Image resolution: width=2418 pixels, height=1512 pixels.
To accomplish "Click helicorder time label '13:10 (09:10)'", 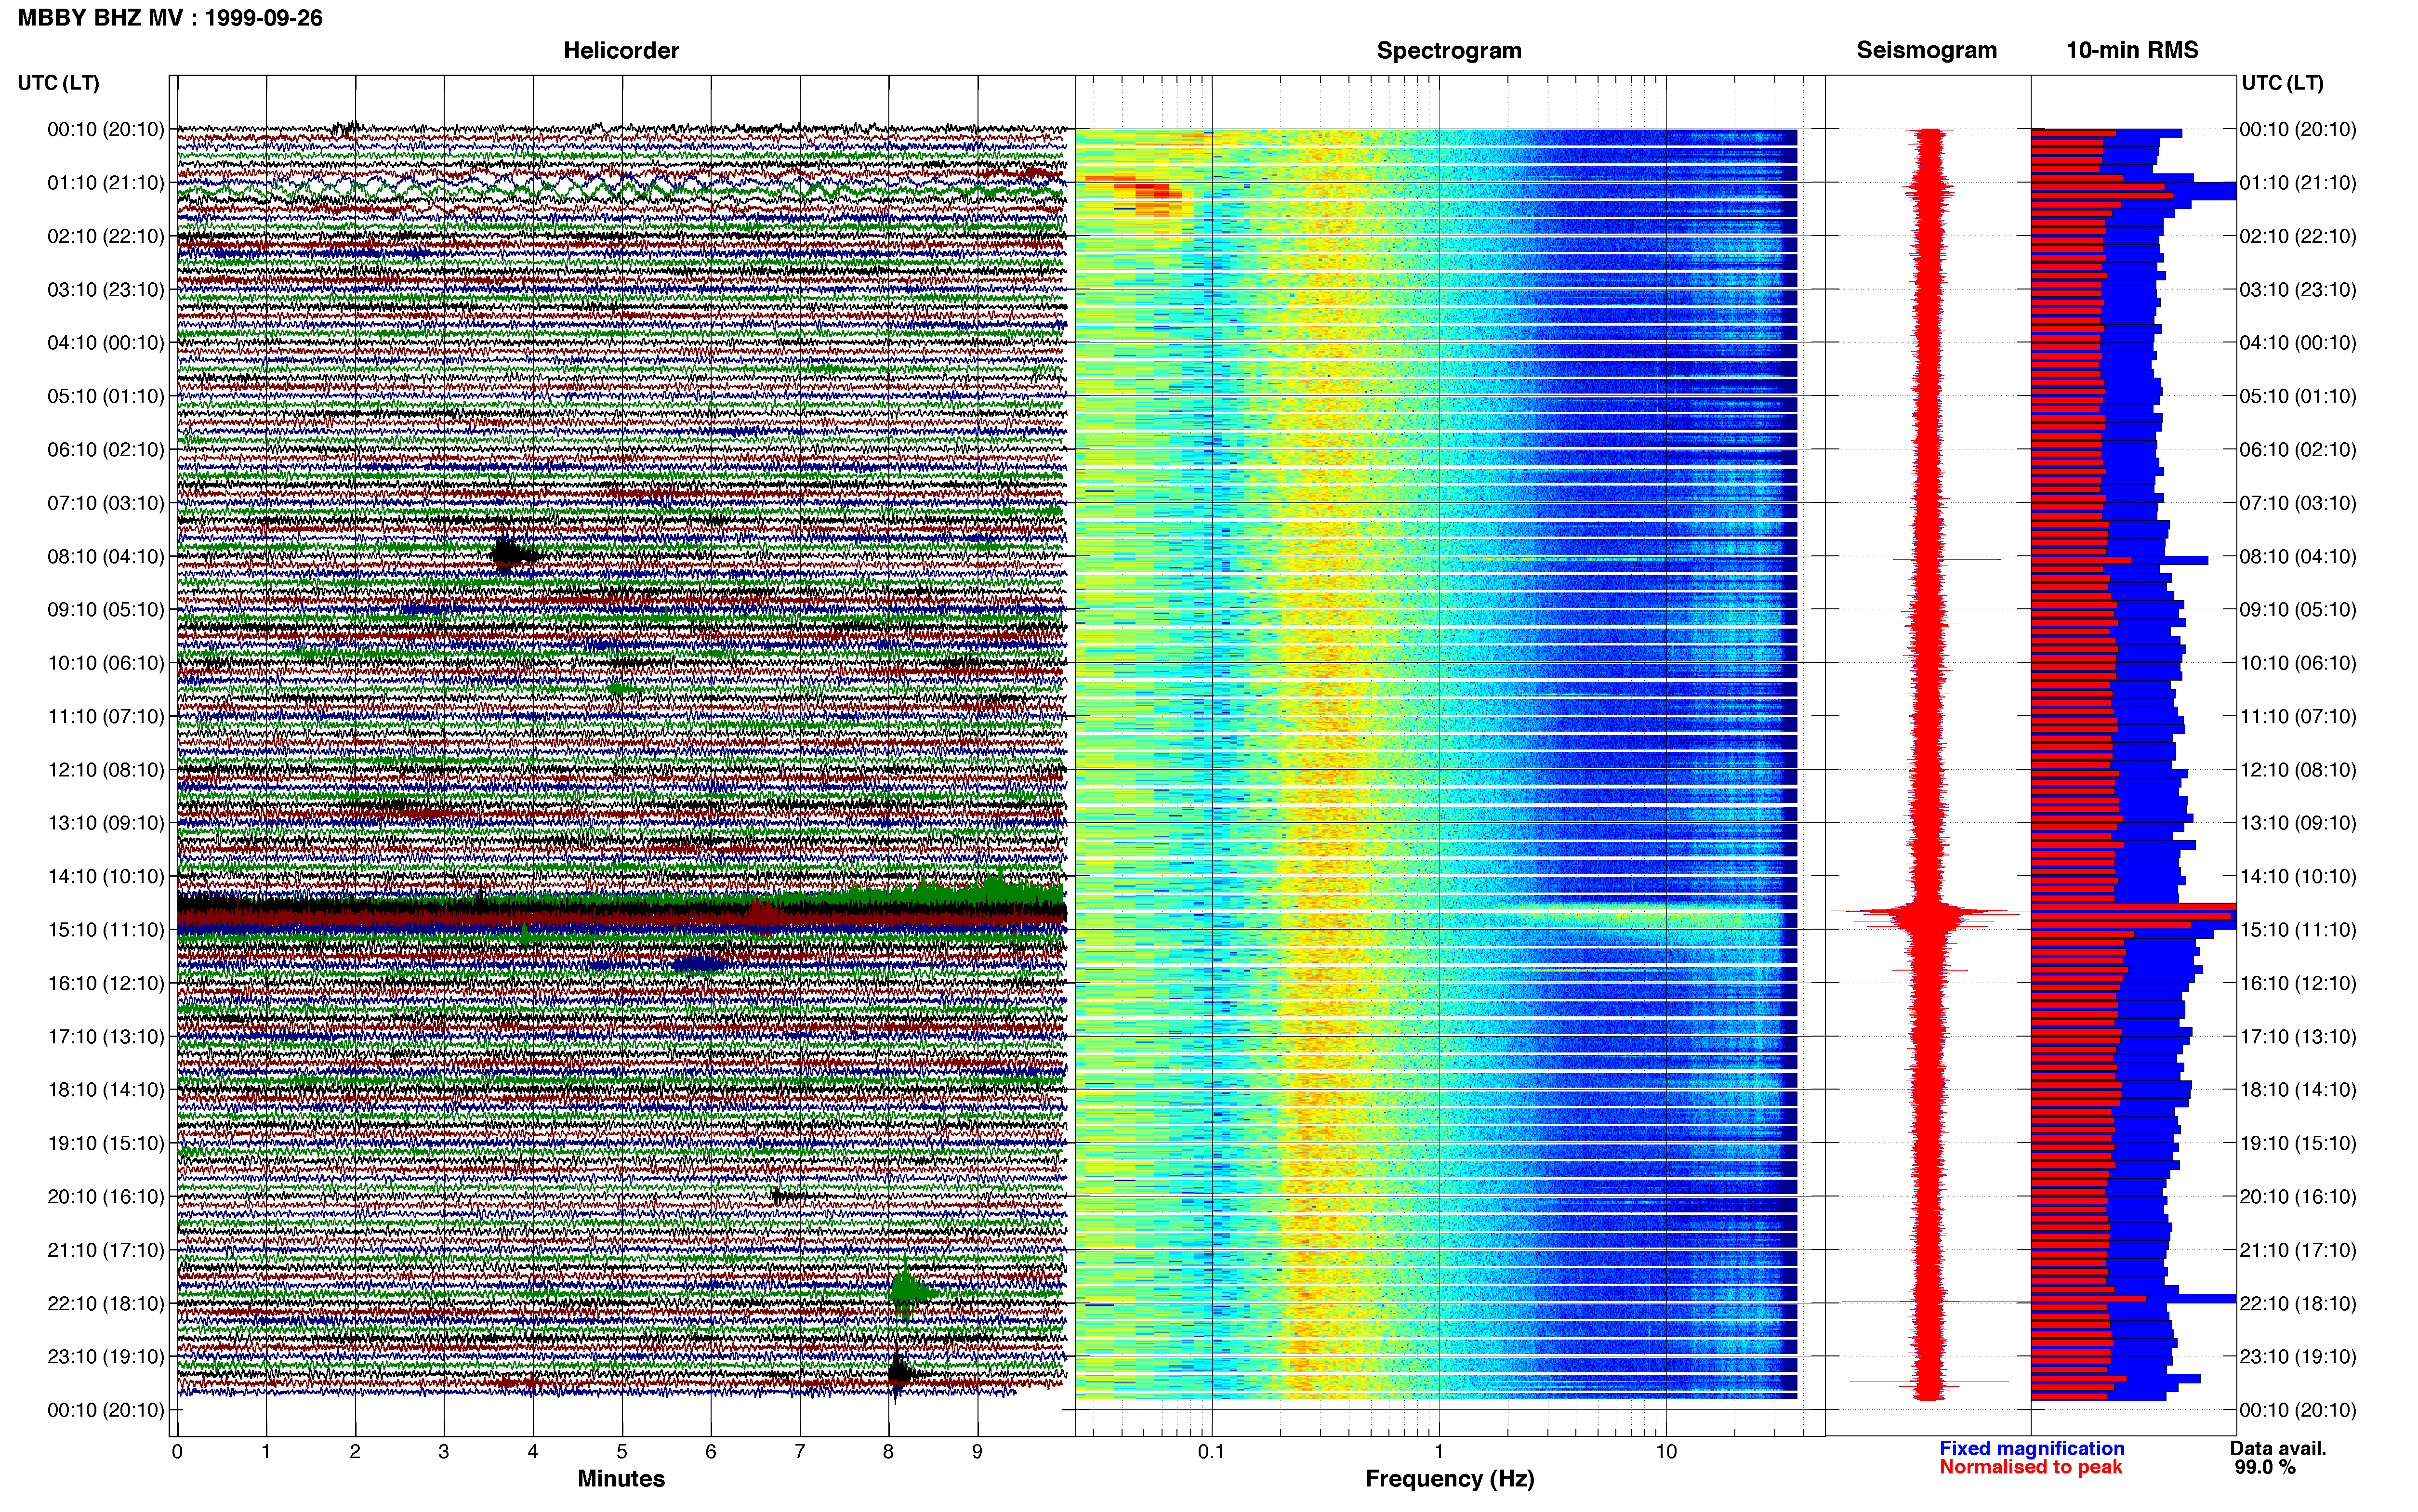I will [106, 823].
